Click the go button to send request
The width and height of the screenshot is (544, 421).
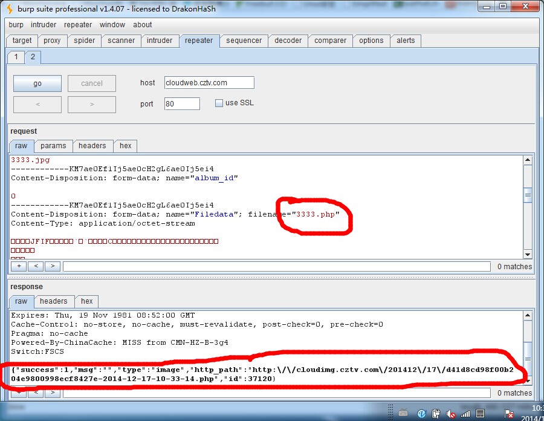pyautogui.click(x=37, y=83)
